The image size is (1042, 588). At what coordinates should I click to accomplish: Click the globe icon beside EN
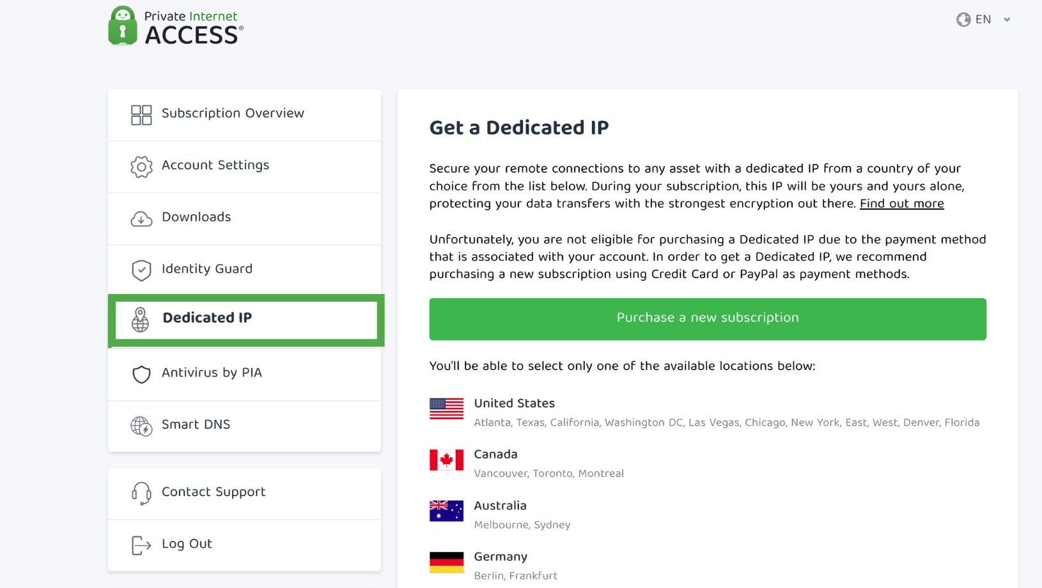(963, 20)
